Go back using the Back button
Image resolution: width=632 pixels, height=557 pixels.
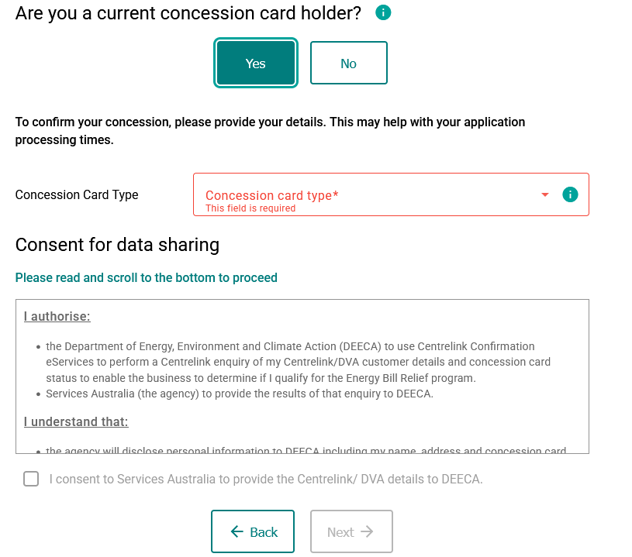click(x=253, y=531)
